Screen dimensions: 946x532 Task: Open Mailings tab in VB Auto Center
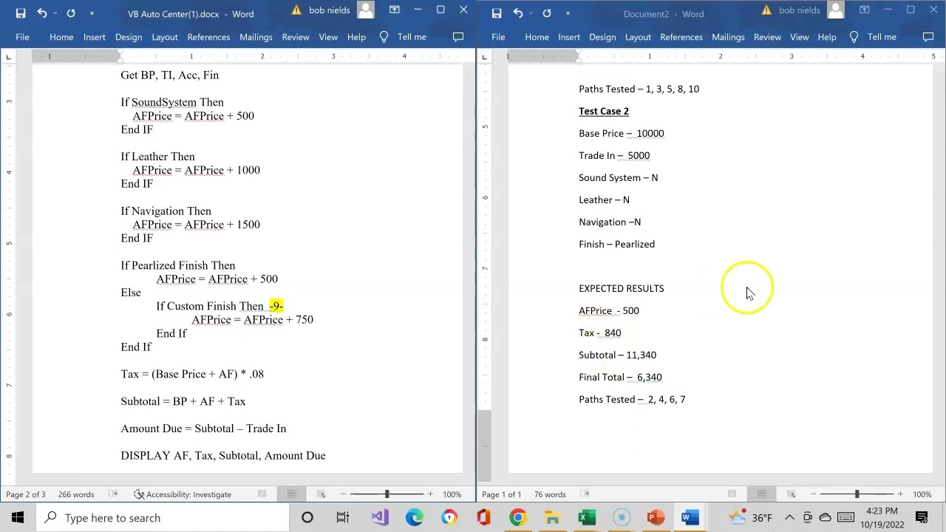coord(256,37)
